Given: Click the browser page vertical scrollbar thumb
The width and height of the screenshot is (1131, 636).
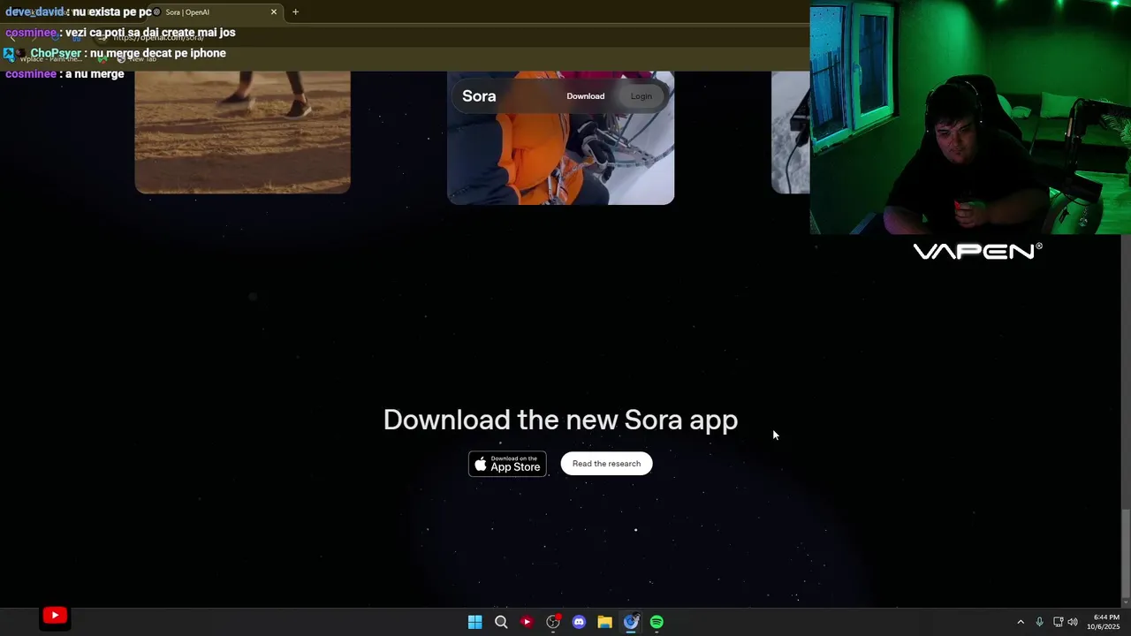Looking at the screenshot, I should pos(1125,553).
